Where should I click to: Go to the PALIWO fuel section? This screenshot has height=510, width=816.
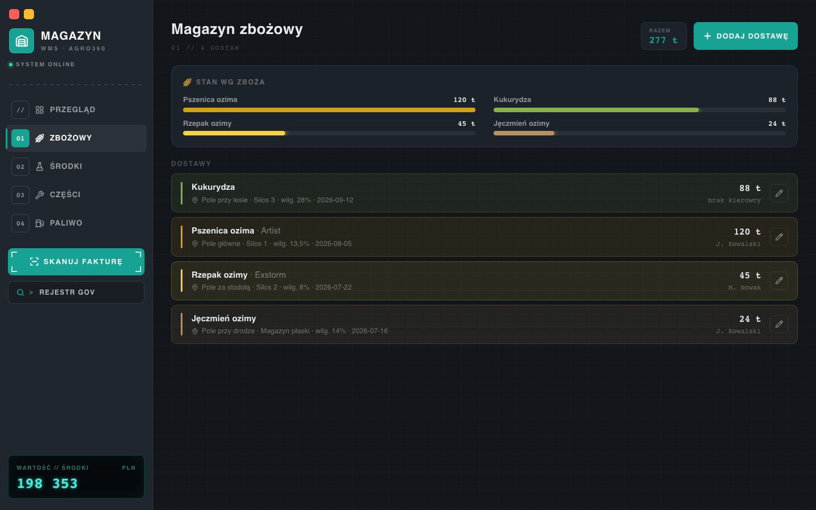tap(76, 223)
